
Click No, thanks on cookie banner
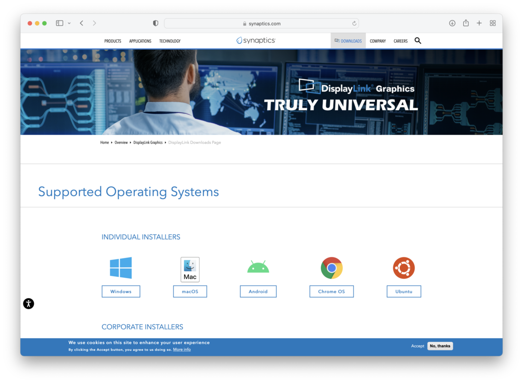pyautogui.click(x=440, y=346)
